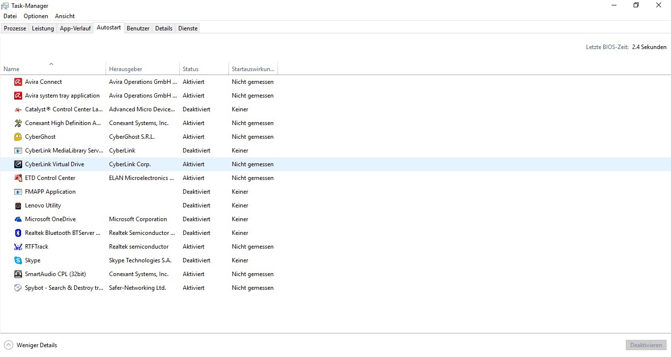Click the Conexant High Definition Audio icon
Image resolution: width=671 pixels, height=357 pixels.
[x=18, y=123]
